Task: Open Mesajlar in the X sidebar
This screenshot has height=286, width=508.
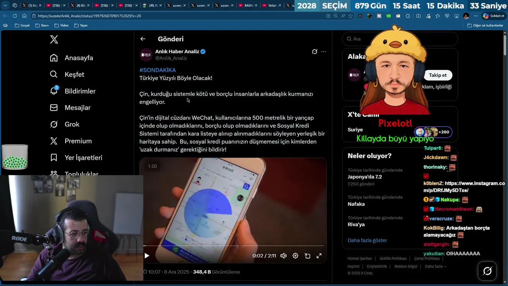Action: click(70, 108)
